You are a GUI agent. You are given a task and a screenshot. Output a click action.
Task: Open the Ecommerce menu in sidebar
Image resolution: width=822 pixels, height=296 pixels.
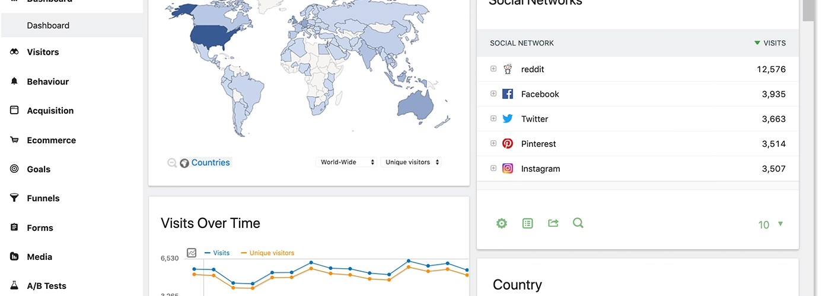click(51, 140)
